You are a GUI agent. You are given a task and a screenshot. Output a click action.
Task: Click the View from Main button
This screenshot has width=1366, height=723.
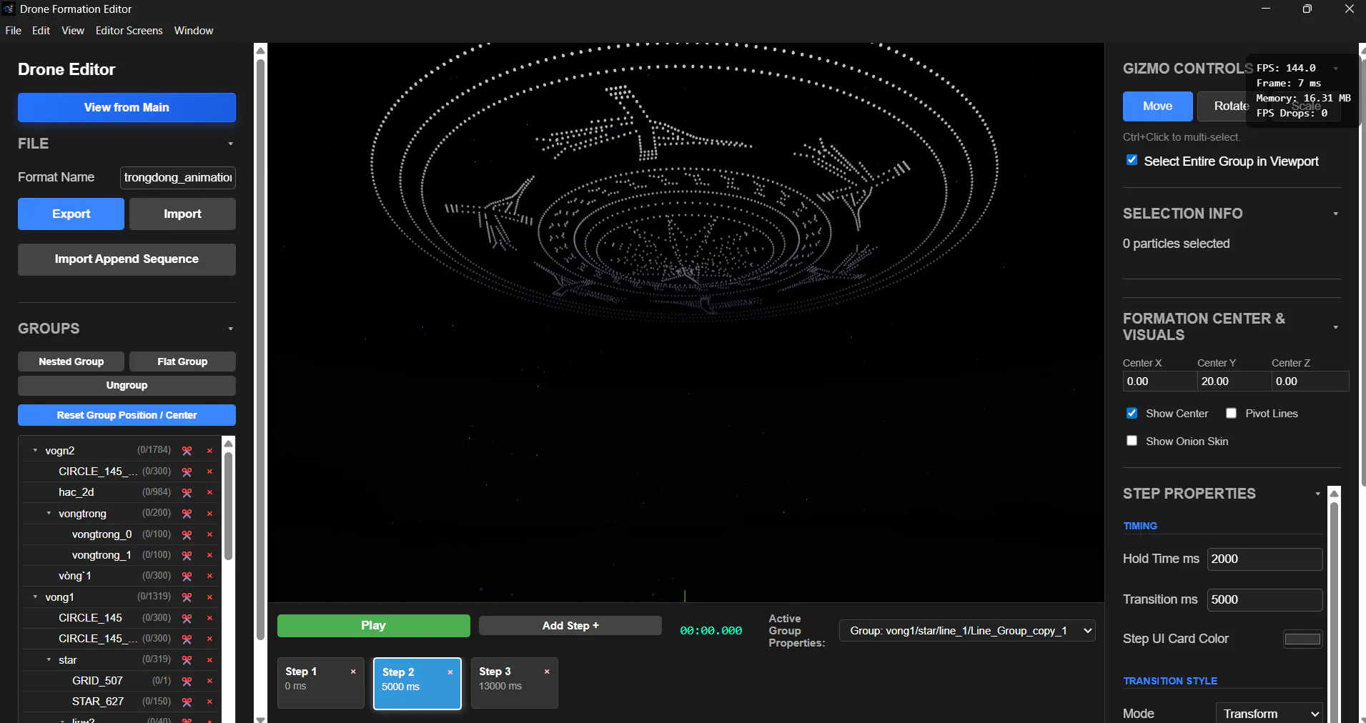[x=127, y=107]
